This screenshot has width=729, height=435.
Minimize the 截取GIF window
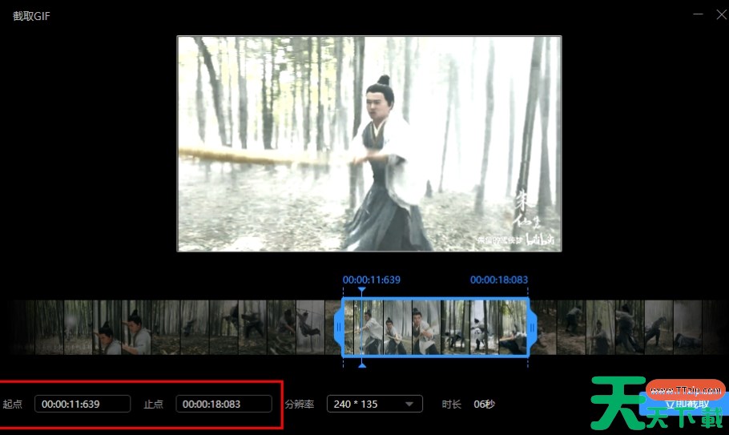coord(699,15)
